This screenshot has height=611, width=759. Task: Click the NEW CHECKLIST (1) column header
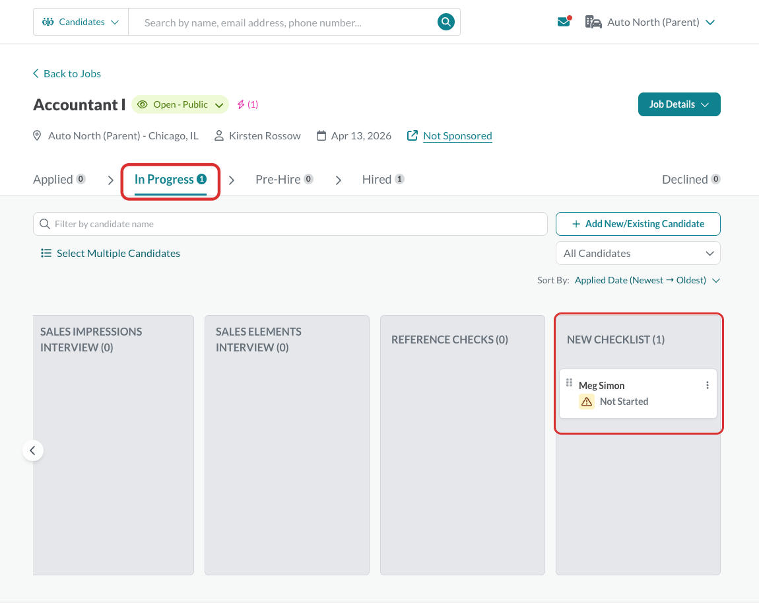[x=616, y=340]
